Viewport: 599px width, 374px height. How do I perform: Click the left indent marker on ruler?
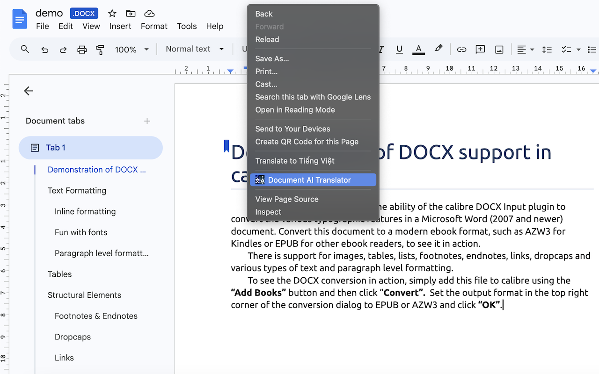pos(230,71)
